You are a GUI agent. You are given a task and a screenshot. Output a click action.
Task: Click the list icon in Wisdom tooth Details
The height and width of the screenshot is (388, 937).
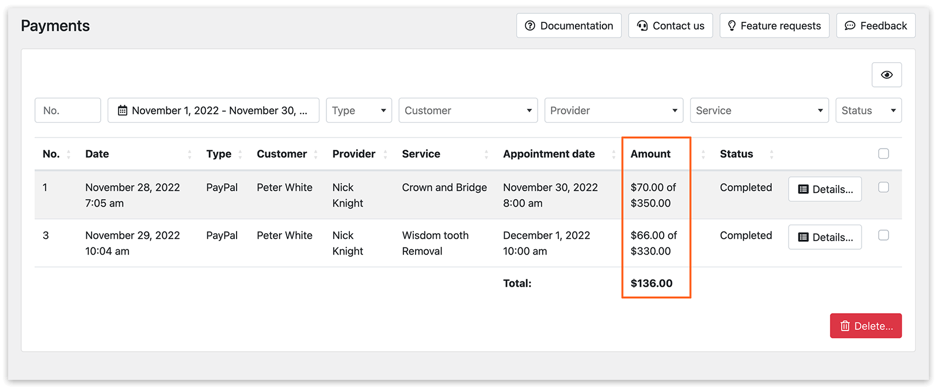pos(803,237)
